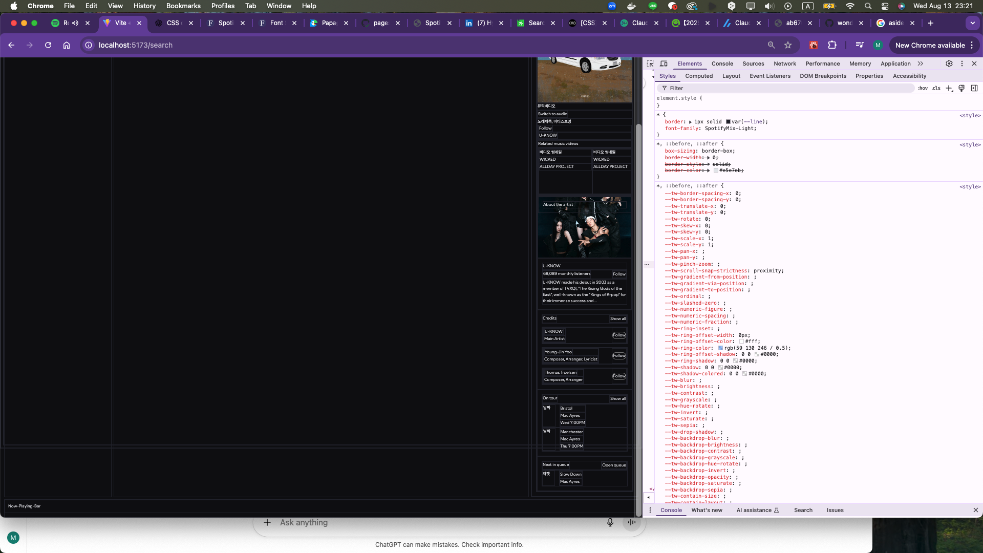
Task: Open the color swatch for var(--line)
Action: 728,122
